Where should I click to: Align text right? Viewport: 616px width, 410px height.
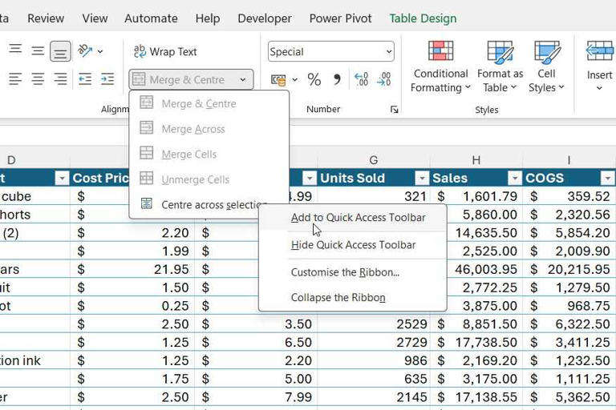60,79
